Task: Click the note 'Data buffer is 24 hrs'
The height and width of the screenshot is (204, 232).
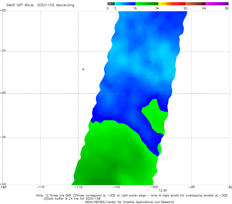Action: pyautogui.click(x=72, y=199)
